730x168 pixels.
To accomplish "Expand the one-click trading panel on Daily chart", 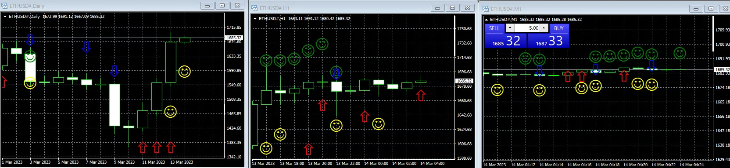I will [5, 17].
